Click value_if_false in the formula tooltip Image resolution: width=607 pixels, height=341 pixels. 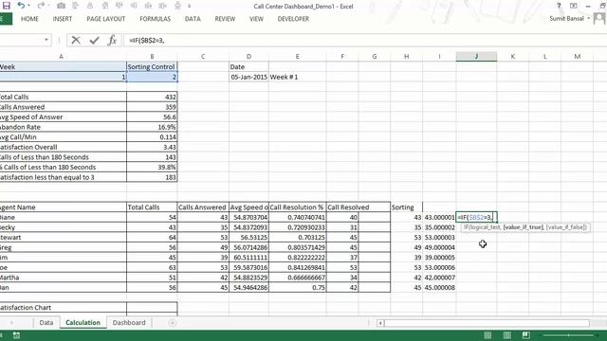tap(566, 227)
